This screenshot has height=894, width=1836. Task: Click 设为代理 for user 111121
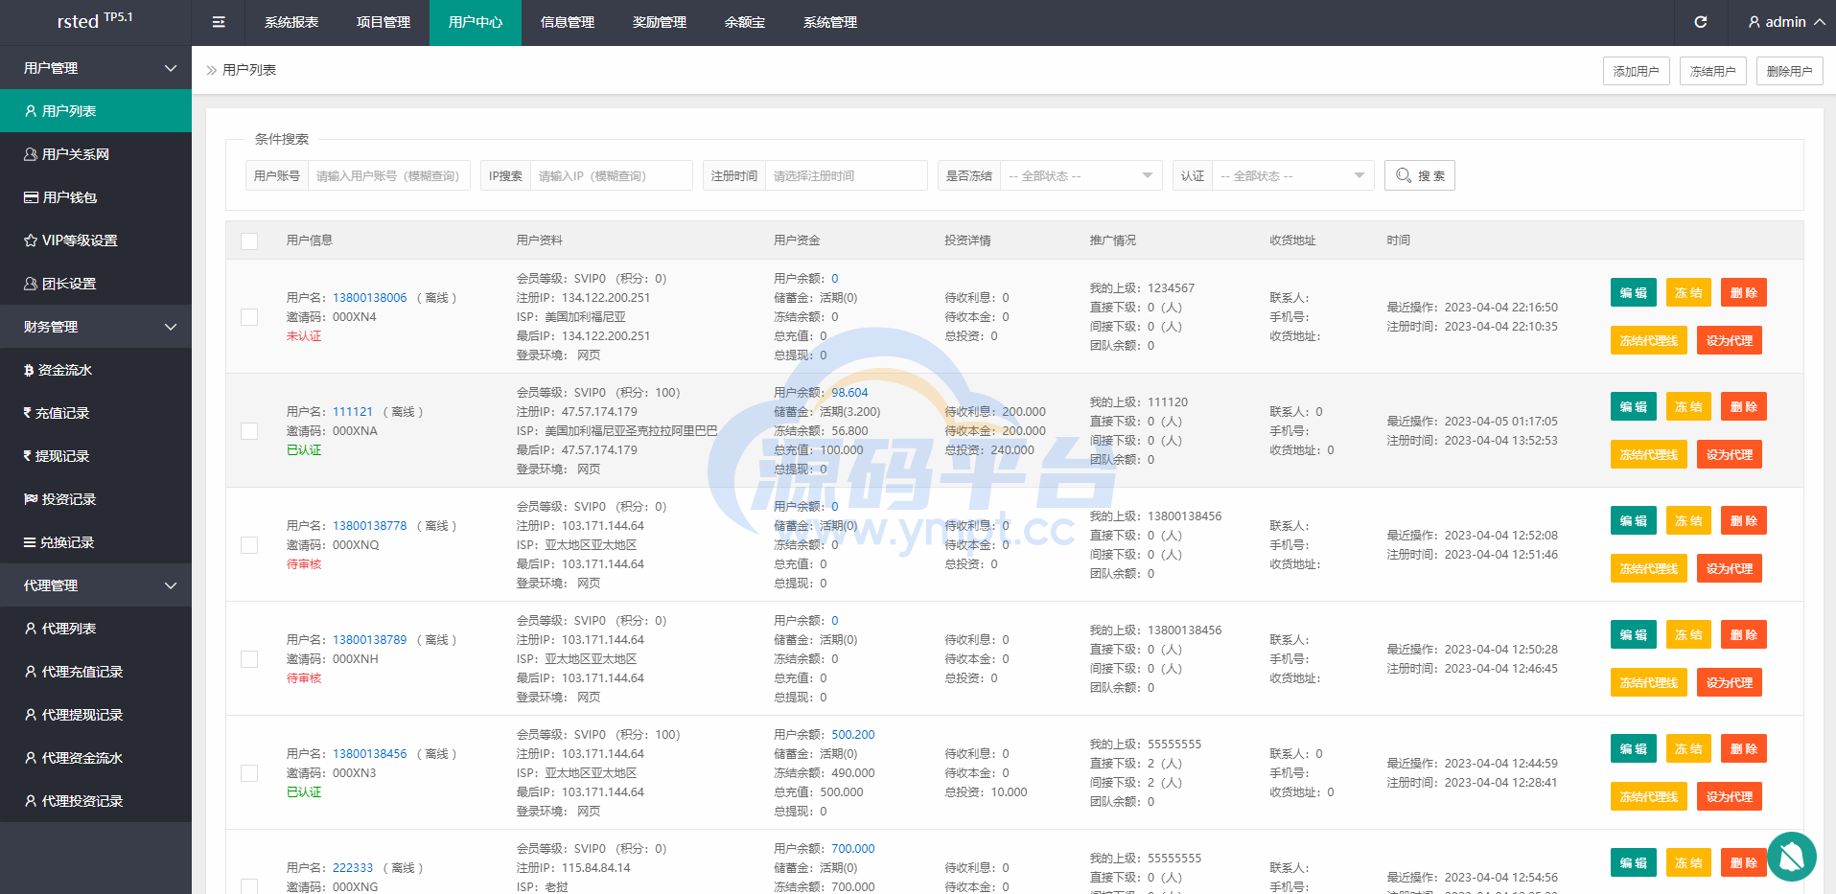(x=1730, y=454)
